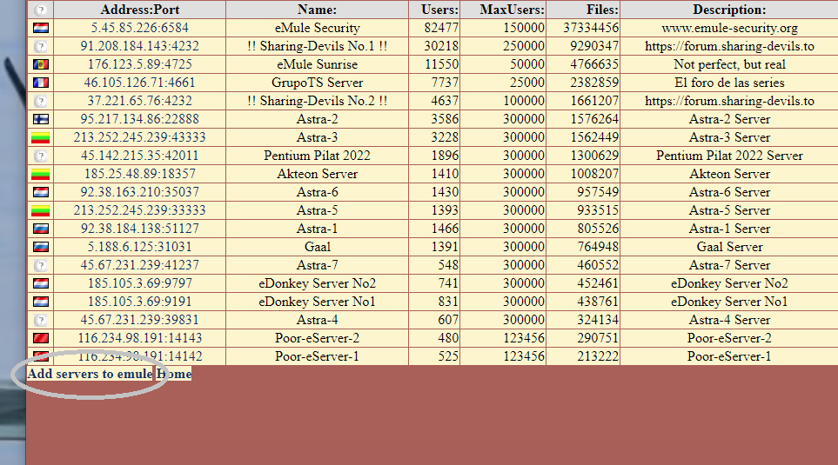Click the flag icon beside 92.38.163.210:35037
Viewport: 838px width, 465px height.
41,192
